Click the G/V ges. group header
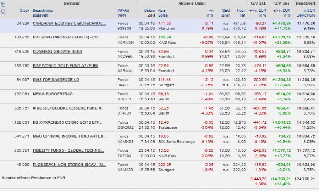319x191 pixels. coord(282,3)
